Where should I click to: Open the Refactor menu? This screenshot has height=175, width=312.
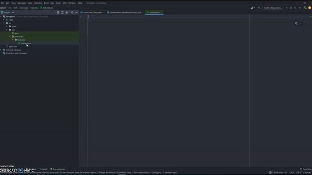pyautogui.click(x=38, y=3)
